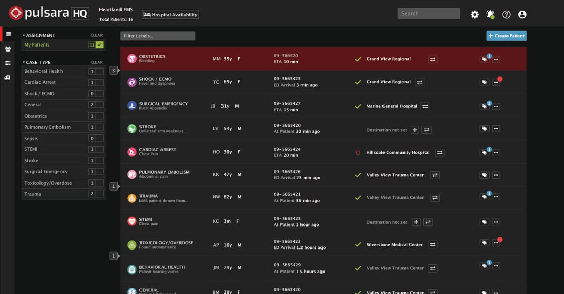564x294 pixels.
Task: Select the patient list view in sidebar
Action: click(x=8, y=34)
